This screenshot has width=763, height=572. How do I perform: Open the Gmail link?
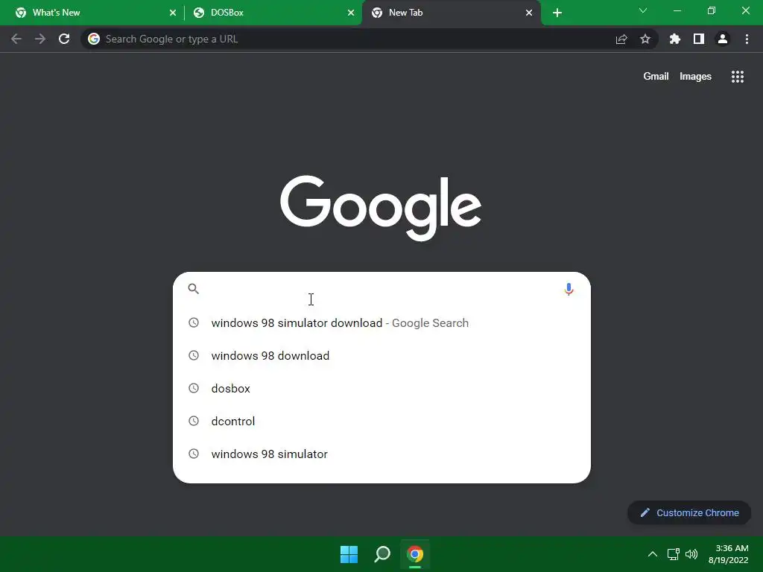click(656, 77)
